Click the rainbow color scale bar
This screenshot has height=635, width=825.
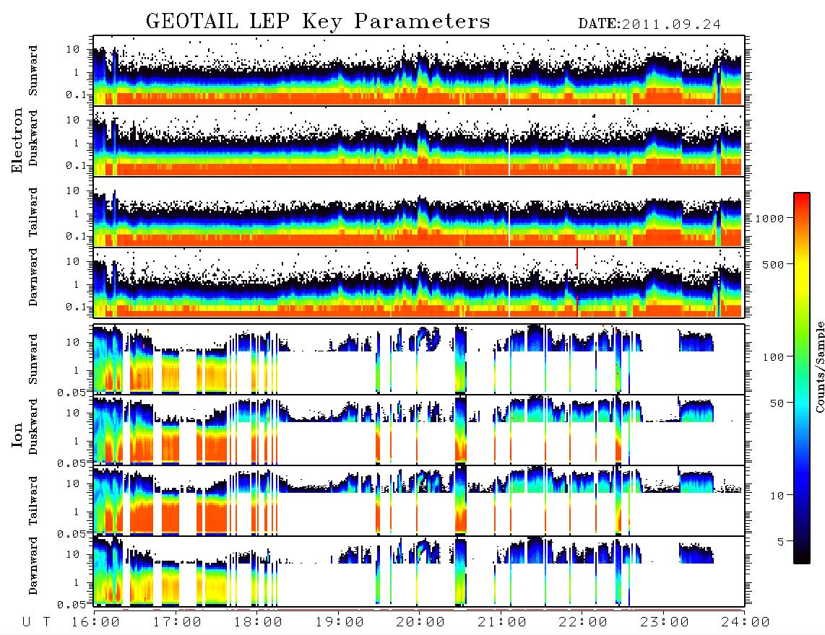click(x=802, y=378)
